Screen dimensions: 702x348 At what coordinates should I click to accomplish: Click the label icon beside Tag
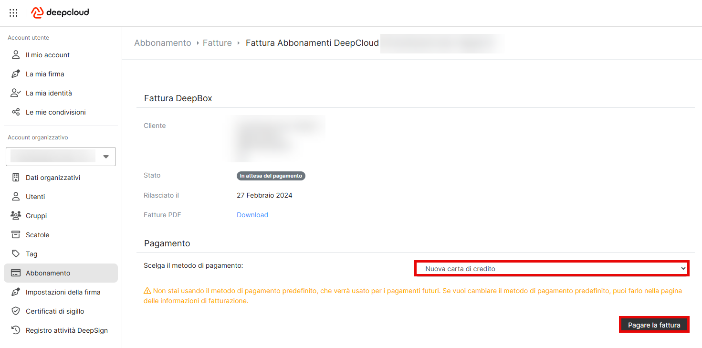click(x=16, y=254)
